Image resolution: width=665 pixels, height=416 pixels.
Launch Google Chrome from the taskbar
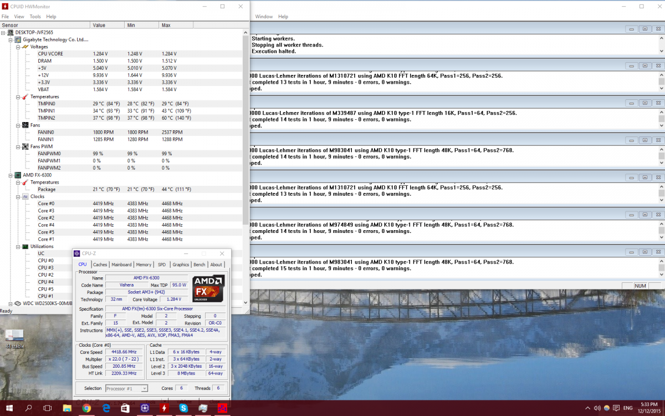click(86, 408)
